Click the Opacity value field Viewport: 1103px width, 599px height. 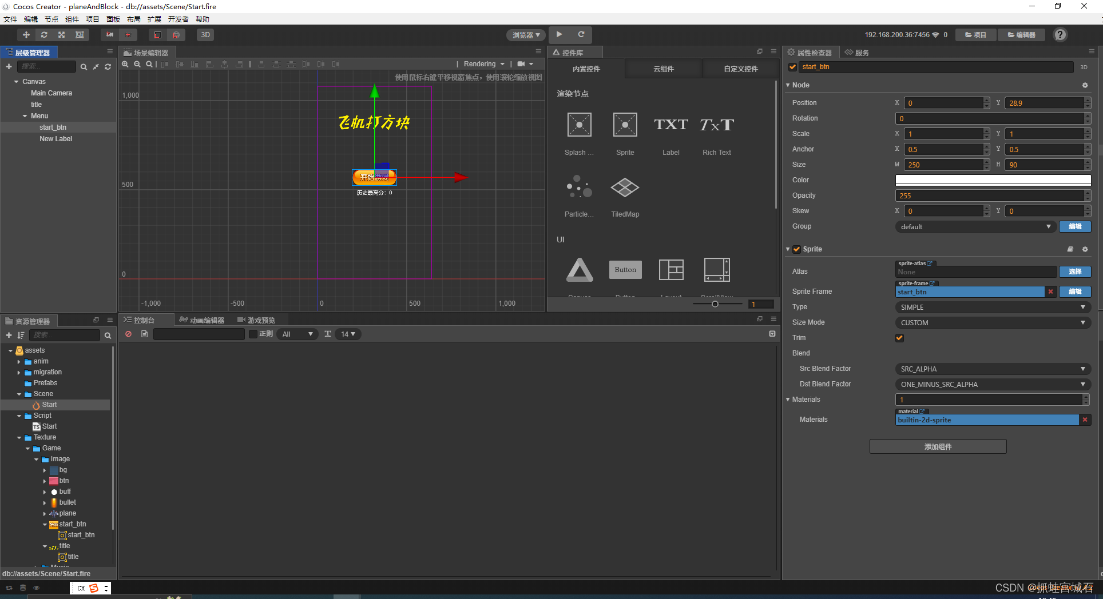pos(990,195)
